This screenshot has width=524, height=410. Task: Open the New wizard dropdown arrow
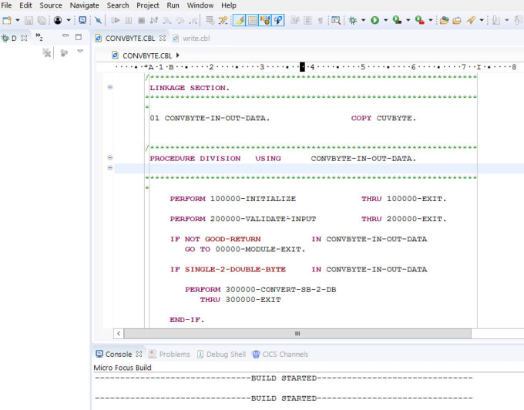pos(18,20)
